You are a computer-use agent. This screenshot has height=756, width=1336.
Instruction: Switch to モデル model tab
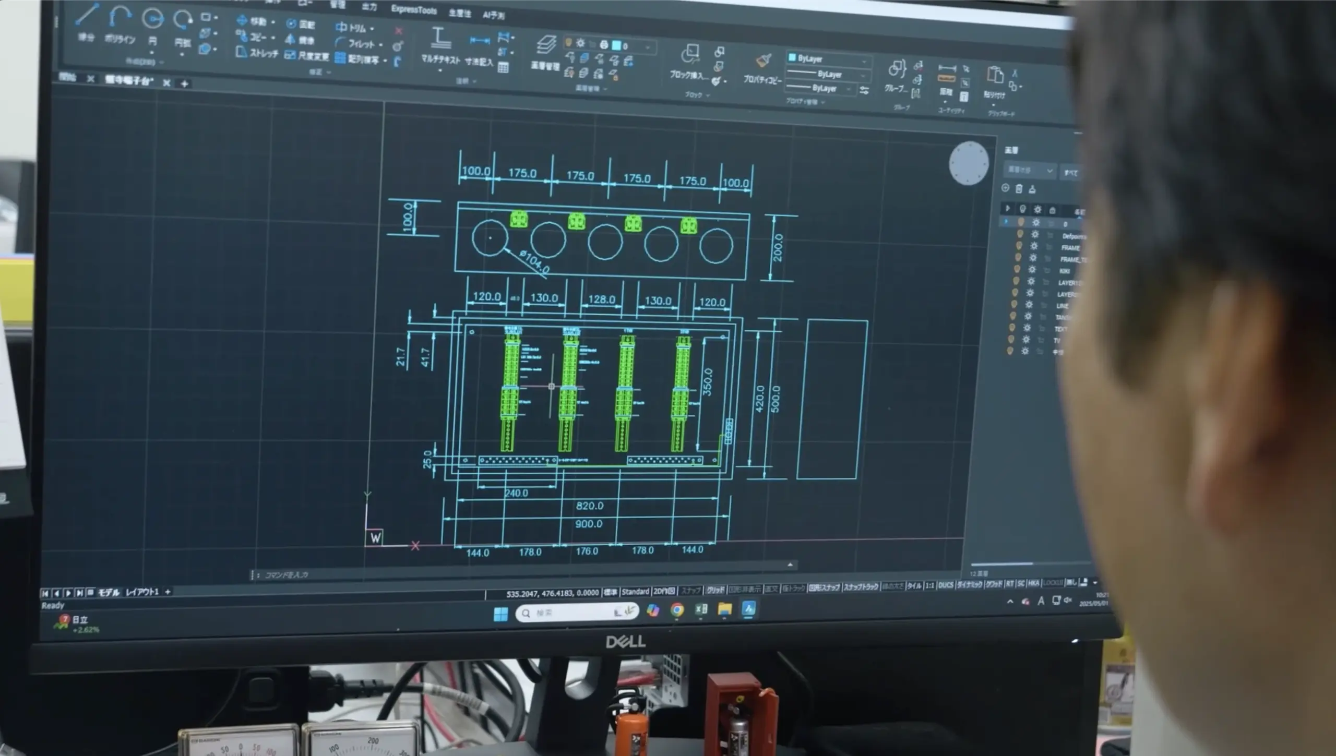tap(109, 592)
